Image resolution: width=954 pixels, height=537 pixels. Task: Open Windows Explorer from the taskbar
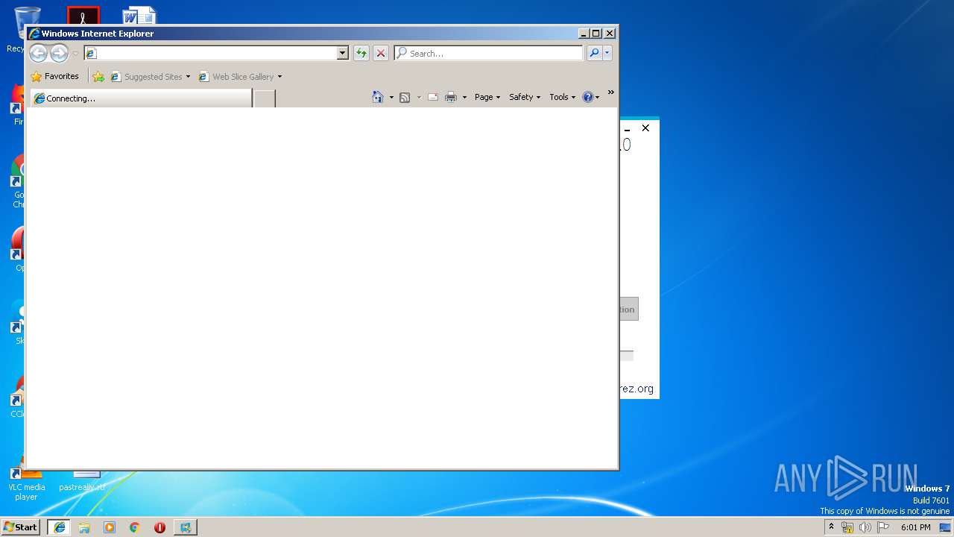(x=84, y=527)
